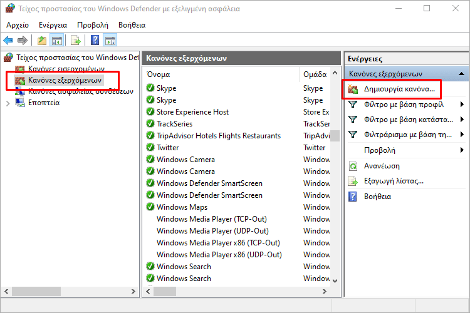The image size is (470, 313).
Task: Open the Ενέργεια menu
Action: pos(53,25)
